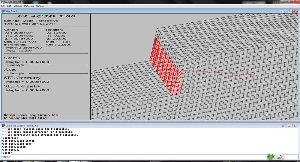Click the 'Move: 2.280e+000' increment
Screen dimensions: 300x162
[x=24, y=48]
